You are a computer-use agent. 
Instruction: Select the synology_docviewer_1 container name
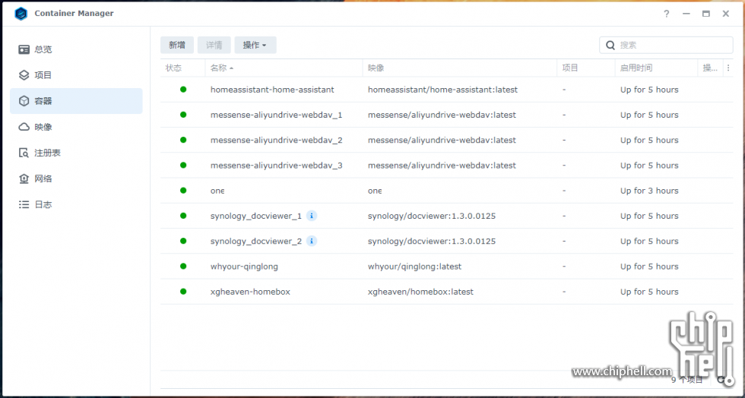[256, 216]
